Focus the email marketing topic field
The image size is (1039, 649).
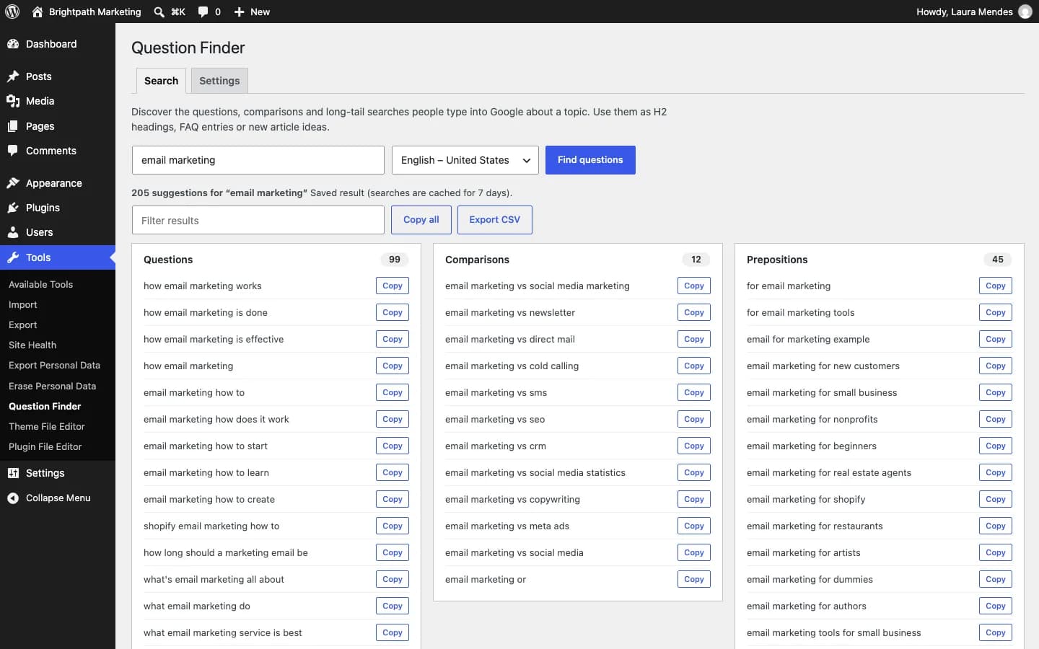pos(258,160)
